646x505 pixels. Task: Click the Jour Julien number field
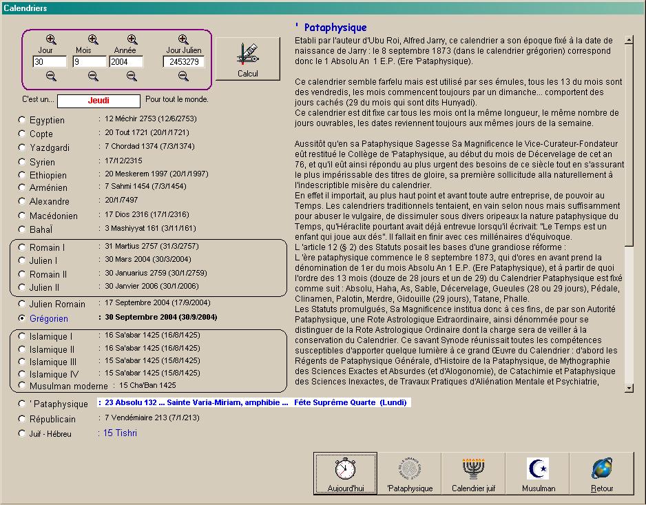183,62
